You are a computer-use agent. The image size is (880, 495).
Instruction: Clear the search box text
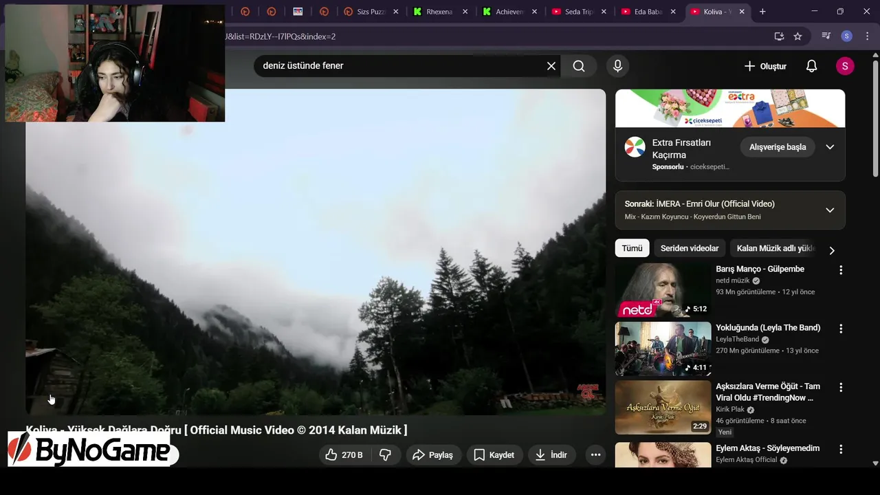[551, 66]
